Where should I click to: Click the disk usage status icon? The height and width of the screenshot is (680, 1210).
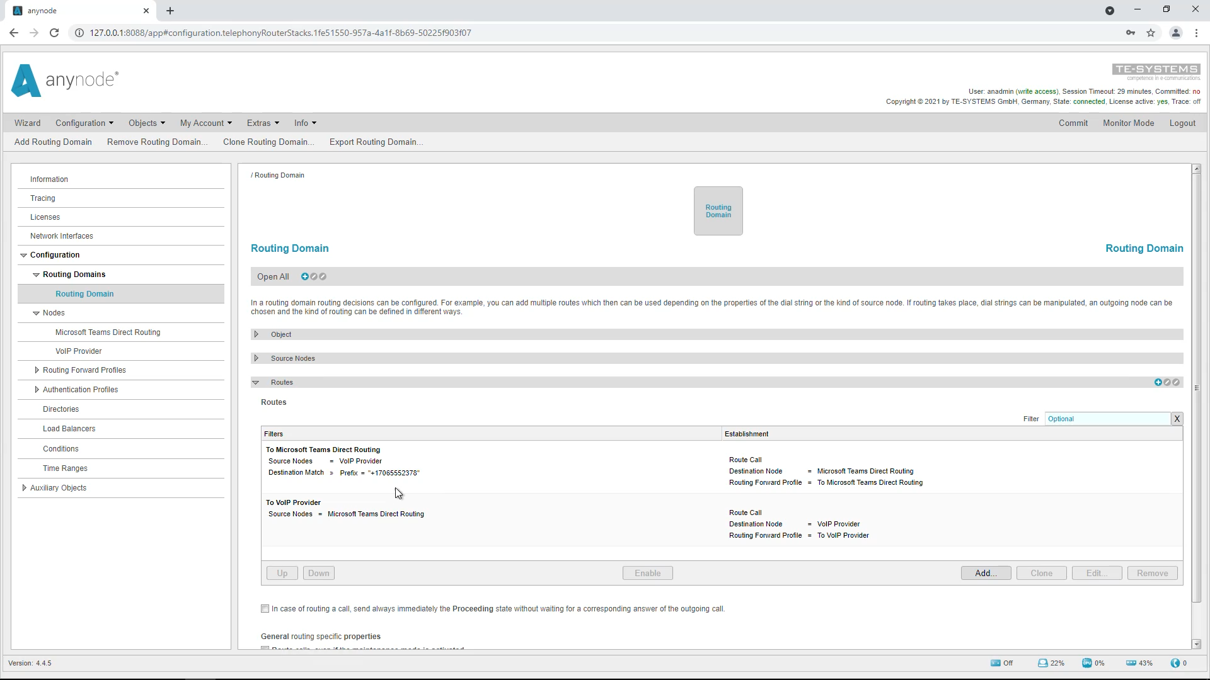(1042, 663)
